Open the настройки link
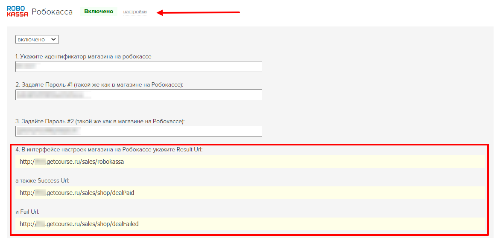The height and width of the screenshot is (238, 500). (x=135, y=12)
